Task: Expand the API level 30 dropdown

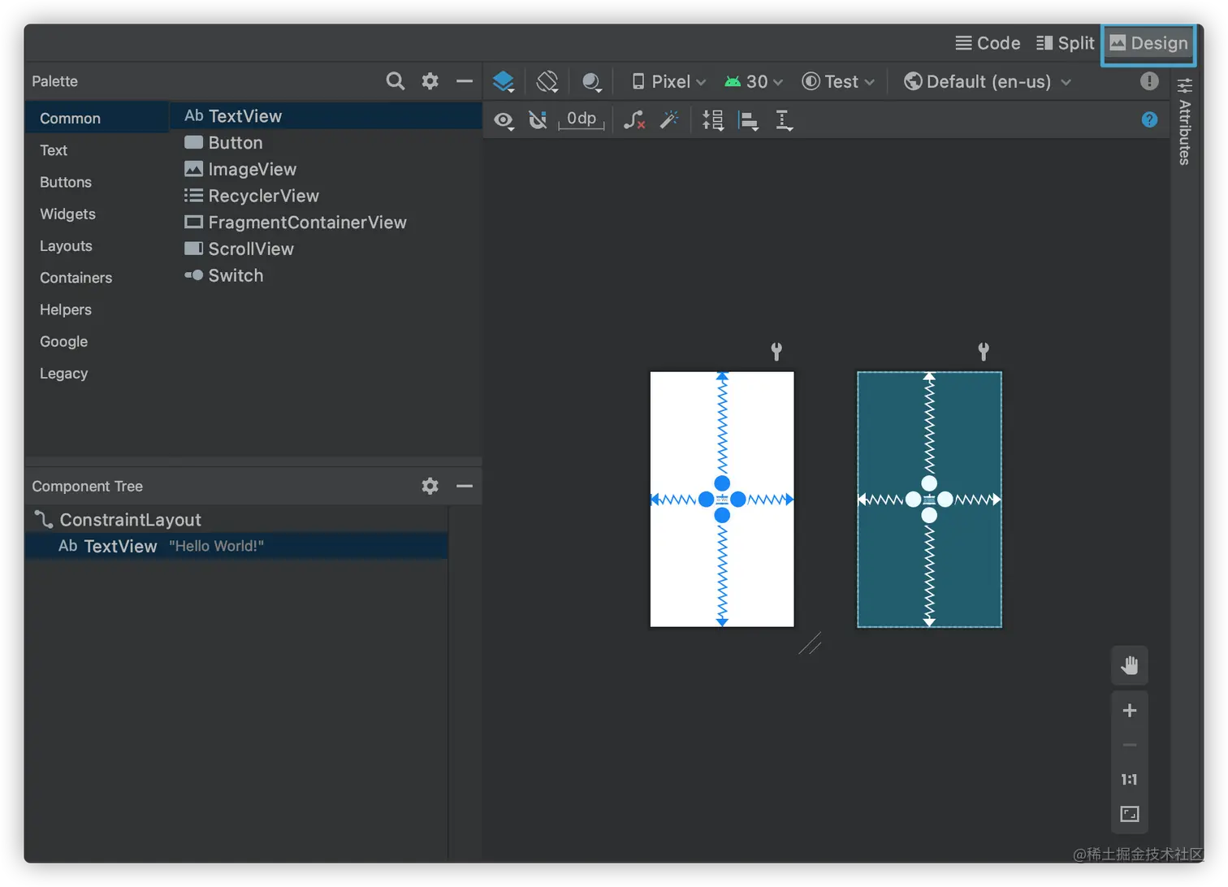Action: [x=754, y=82]
